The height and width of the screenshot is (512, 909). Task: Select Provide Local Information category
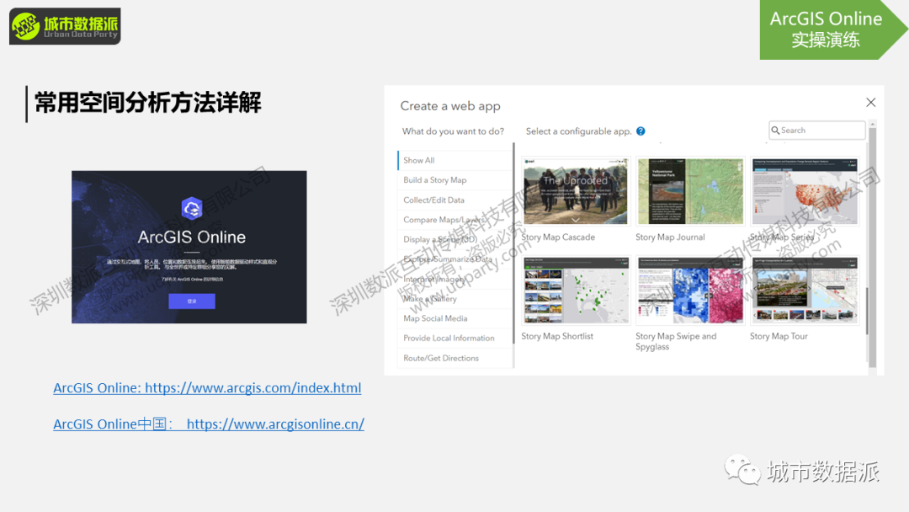point(455,338)
